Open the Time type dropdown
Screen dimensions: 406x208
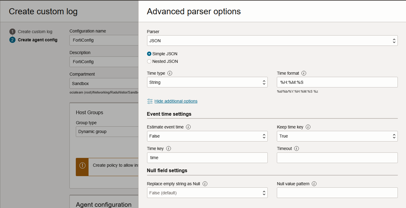pos(207,82)
